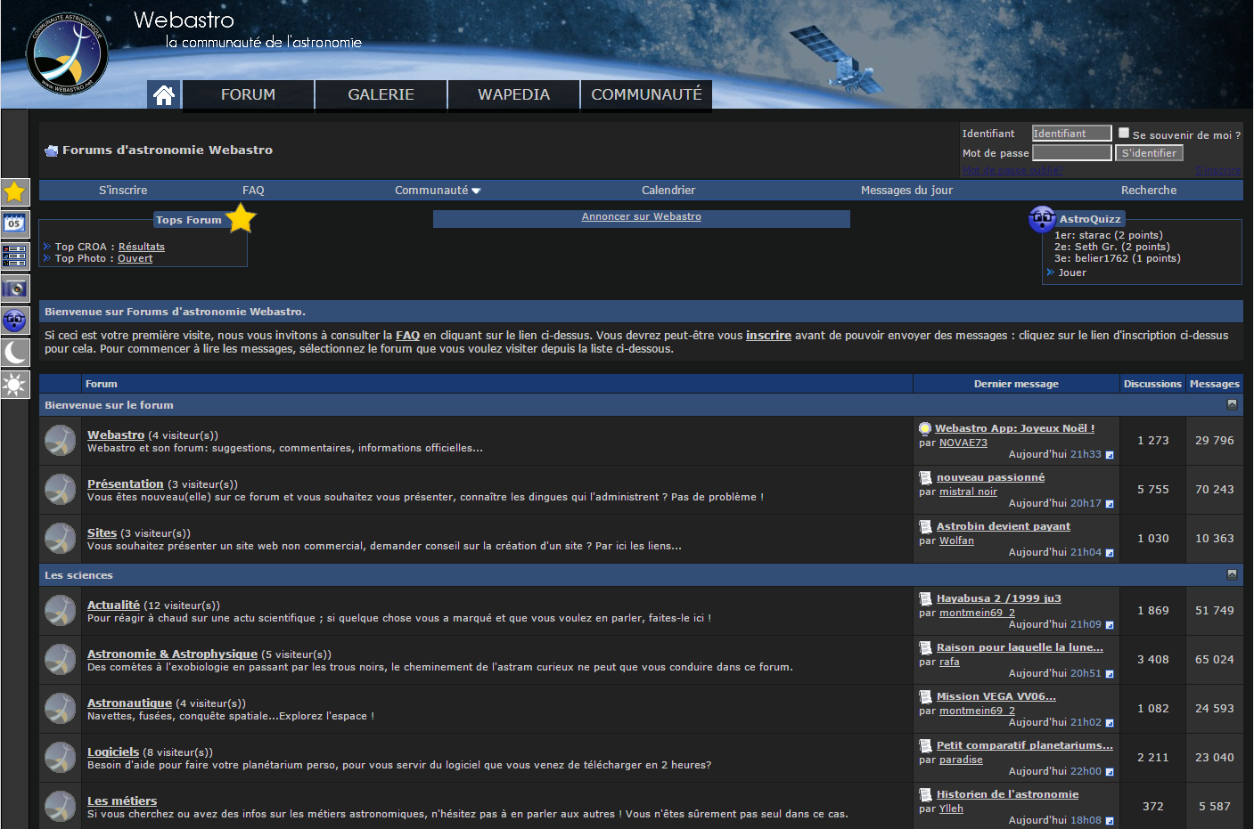1254x829 pixels.
Task: Go to last post via icon beside Aujourd'hui 21h33
Action: pos(1110,455)
